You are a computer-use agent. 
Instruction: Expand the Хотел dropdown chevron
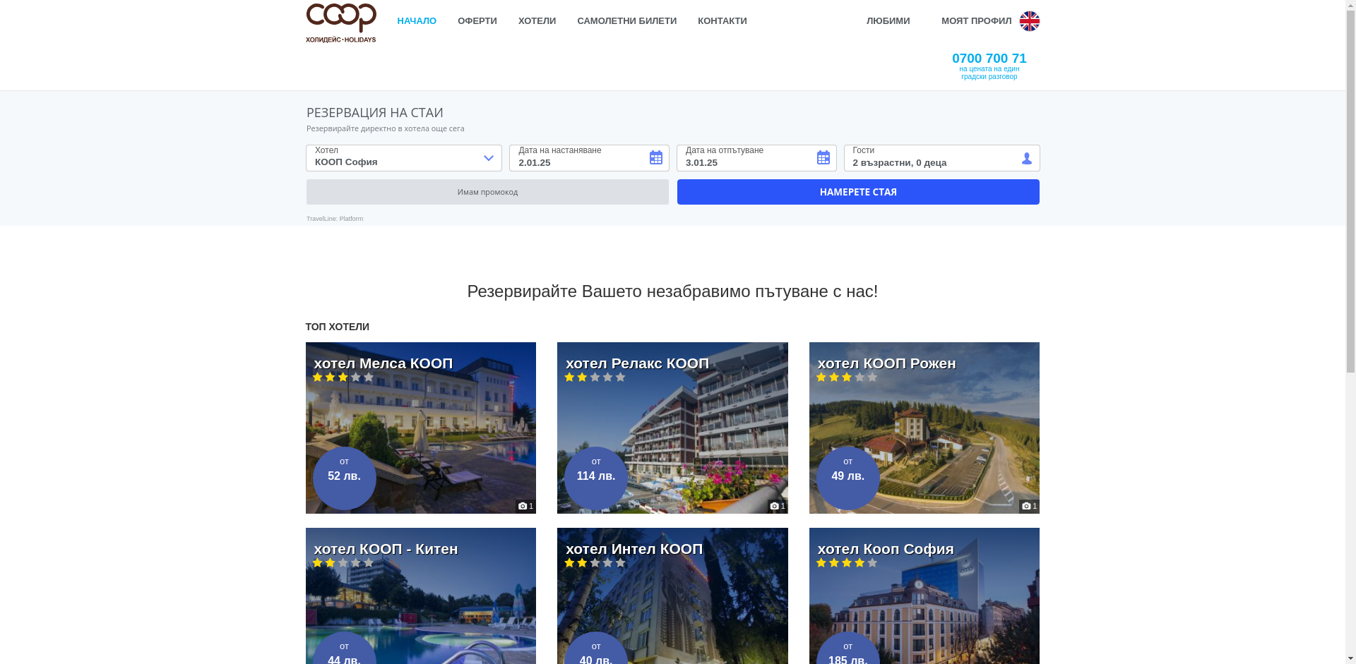coord(488,158)
